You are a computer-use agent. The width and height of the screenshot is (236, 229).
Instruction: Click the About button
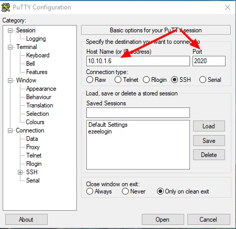pos(26,220)
